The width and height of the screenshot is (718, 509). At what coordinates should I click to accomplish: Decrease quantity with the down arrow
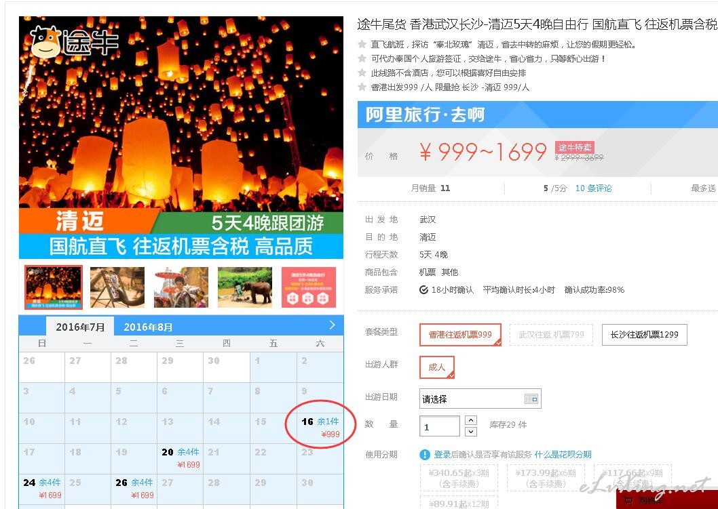tap(471, 432)
